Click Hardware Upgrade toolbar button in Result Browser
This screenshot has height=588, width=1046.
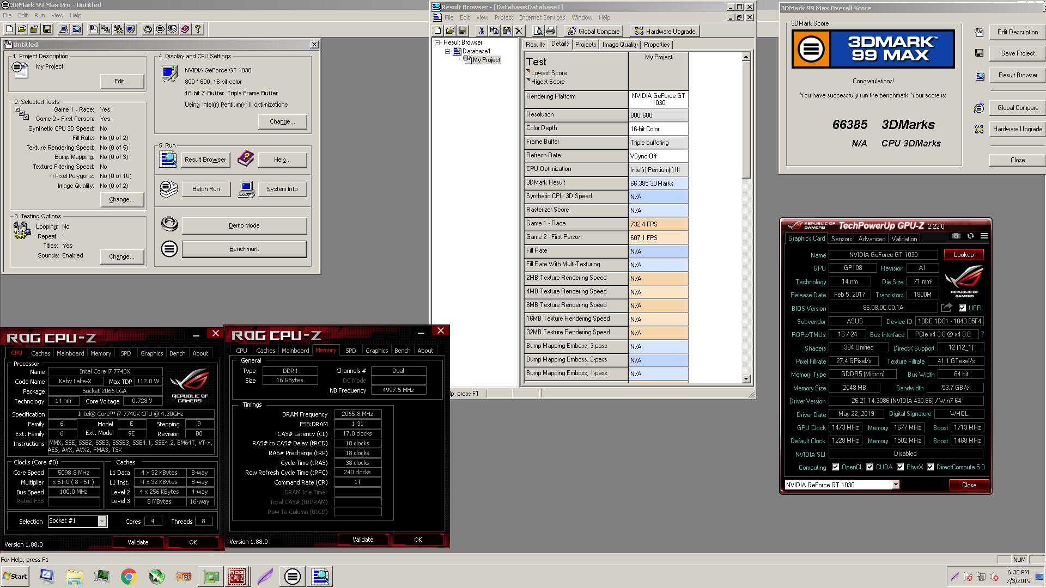tap(665, 32)
